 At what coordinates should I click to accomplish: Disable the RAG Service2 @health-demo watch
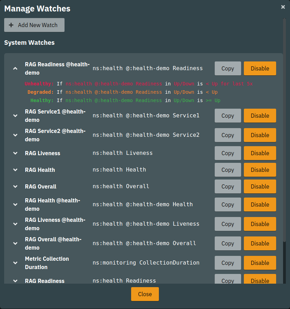(260, 135)
